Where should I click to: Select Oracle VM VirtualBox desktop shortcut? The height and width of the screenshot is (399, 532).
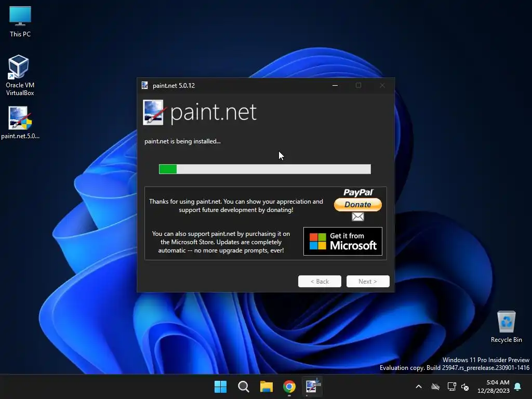[20, 75]
